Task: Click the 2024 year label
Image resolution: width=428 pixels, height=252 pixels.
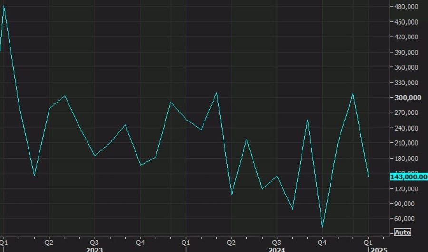Action: [x=277, y=249]
